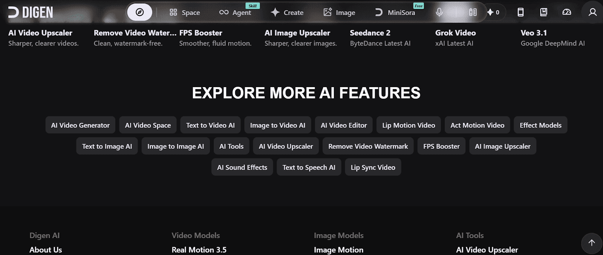Open the mobile phone icon in the header

tap(520, 12)
